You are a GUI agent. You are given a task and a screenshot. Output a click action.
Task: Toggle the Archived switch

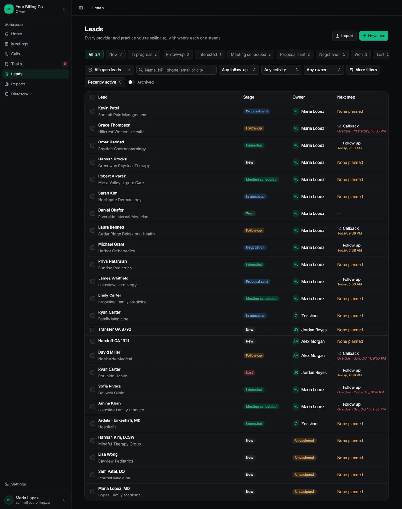tap(132, 82)
